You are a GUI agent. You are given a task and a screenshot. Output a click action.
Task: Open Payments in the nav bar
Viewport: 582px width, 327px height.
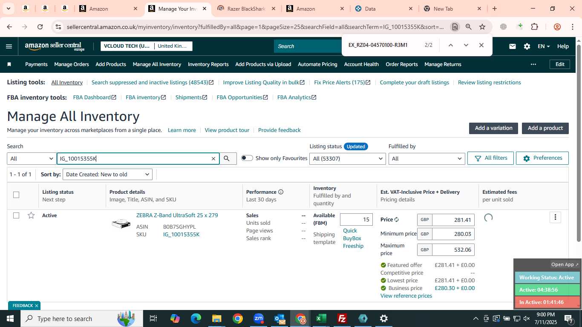pyautogui.click(x=36, y=64)
